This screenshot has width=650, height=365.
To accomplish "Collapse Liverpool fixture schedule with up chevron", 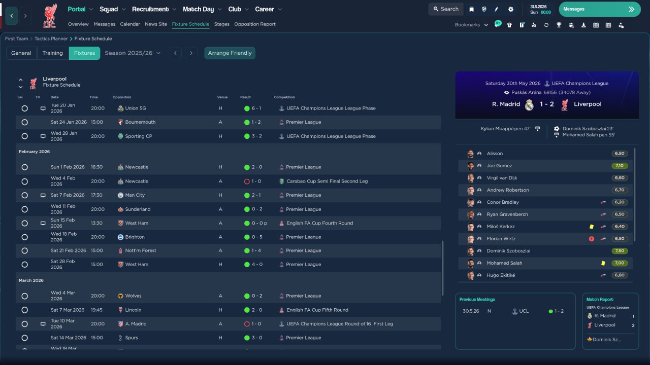I will tap(21, 80).
